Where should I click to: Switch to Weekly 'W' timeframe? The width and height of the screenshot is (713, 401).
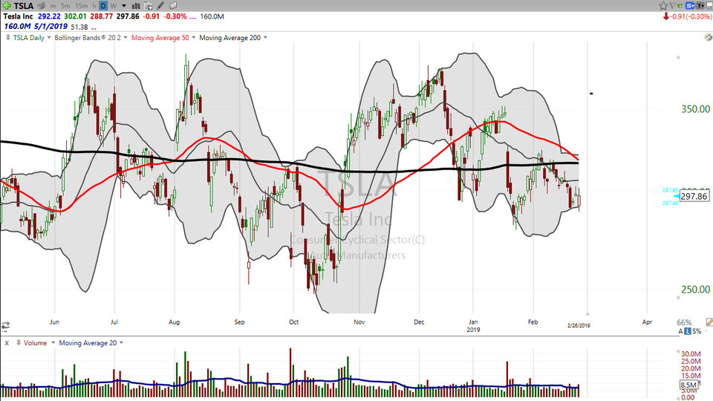[x=113, y=5]
